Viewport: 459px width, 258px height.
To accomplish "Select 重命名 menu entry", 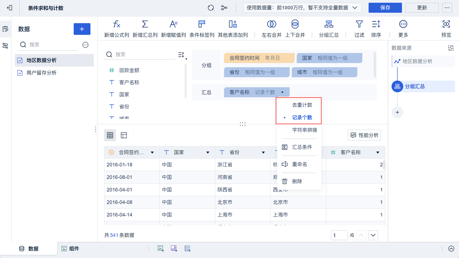I will [299, 164].
